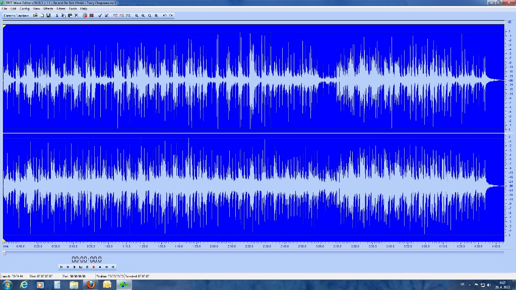
Task: Click the End time status field
Action: click(78, 276)
